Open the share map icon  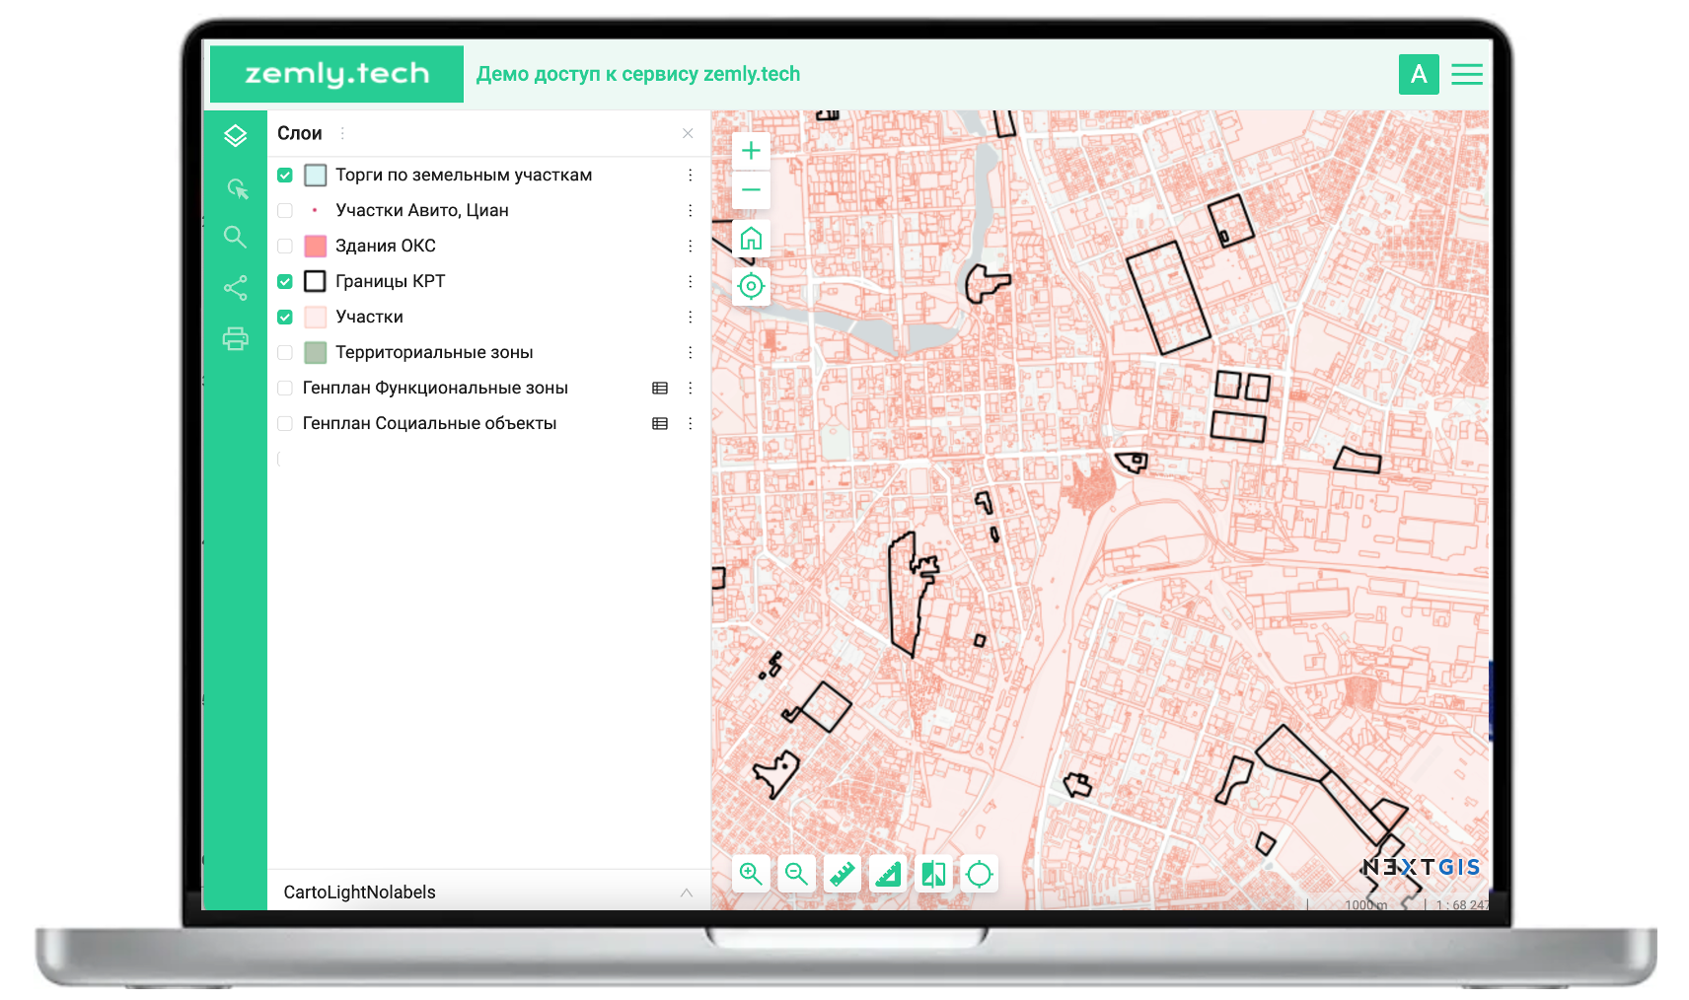coord(235,287)
